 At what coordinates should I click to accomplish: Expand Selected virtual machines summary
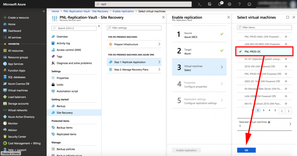point(265,124)
